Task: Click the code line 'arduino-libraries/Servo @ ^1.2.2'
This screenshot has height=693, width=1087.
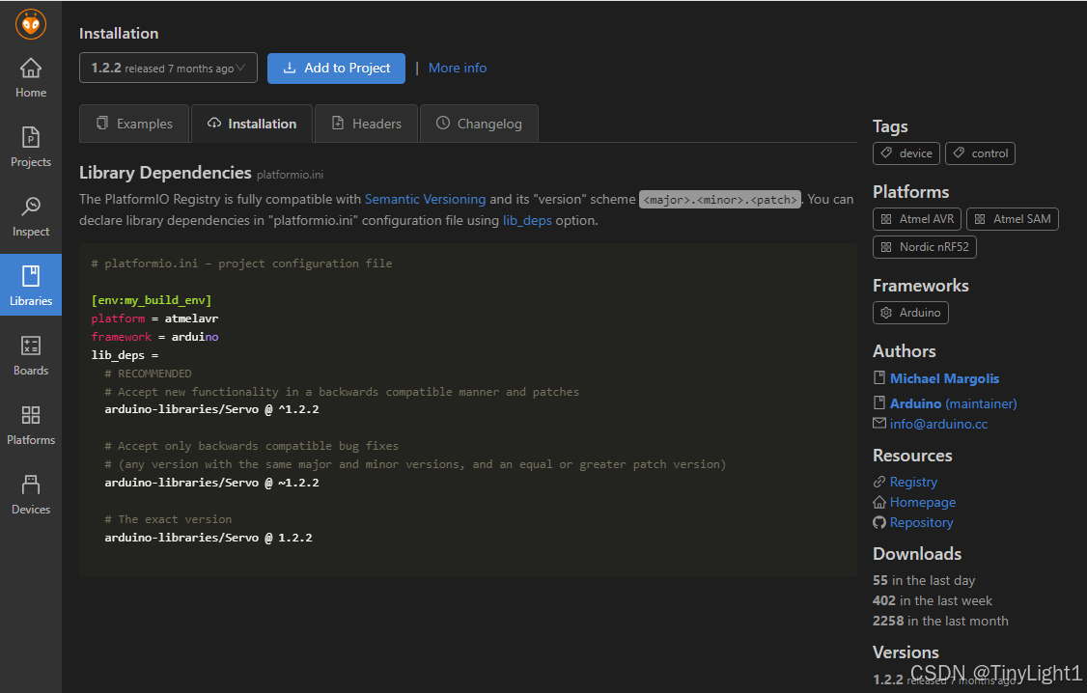Action: pos(211,409)
